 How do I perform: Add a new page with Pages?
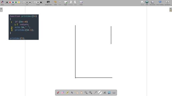[66, 3]
